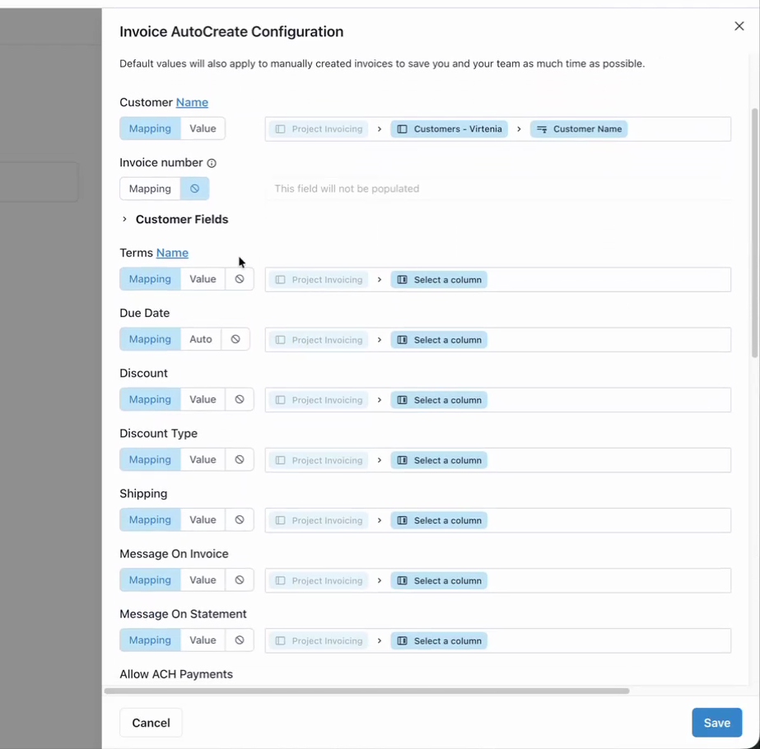Click the table icon in Due Date's column picker
Viewport: 760px width, 749px height.
click(403, 339)
